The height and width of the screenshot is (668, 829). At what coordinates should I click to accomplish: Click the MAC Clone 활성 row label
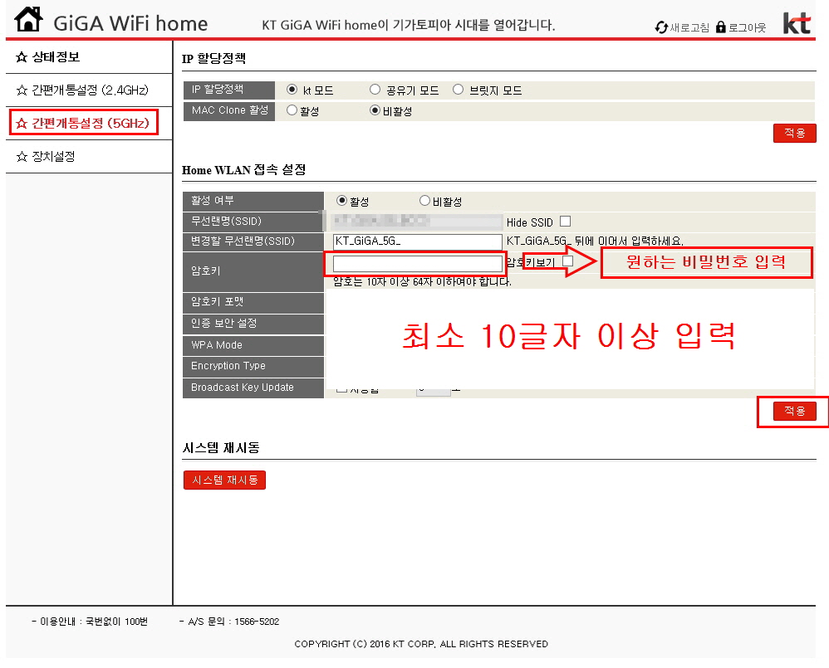tap(229, 111)
